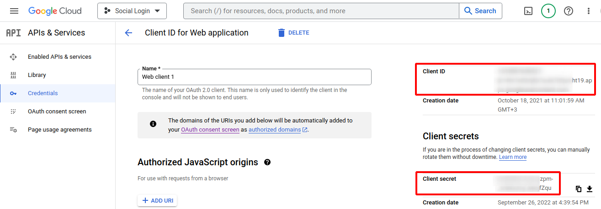Click the info icon in the domains notice

153,124
